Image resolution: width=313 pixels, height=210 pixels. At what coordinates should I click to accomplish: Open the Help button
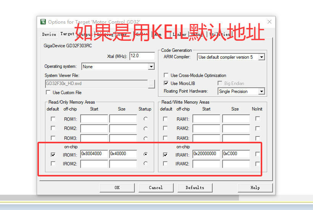255,188
